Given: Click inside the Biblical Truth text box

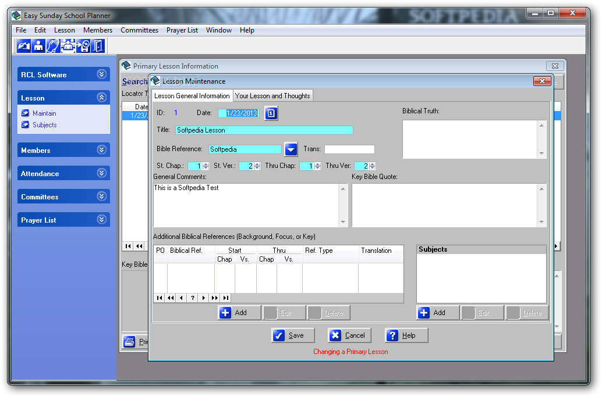Looking at the screenshot, I should pyautogui.click(x=470, y=139).
